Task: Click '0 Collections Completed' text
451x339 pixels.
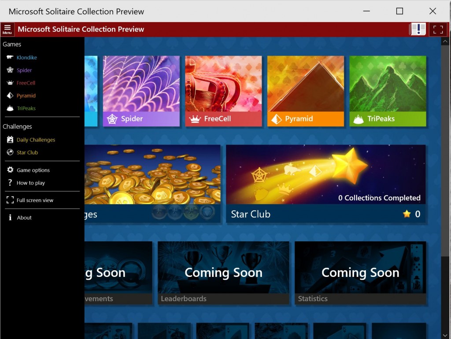Action: 379,198
